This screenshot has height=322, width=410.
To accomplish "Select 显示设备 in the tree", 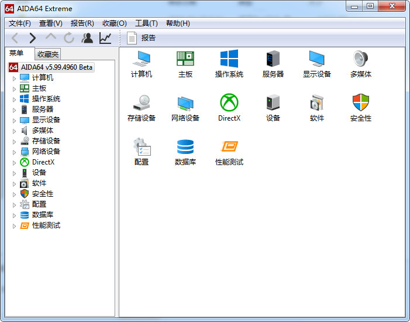I will [x=46, y=119].
